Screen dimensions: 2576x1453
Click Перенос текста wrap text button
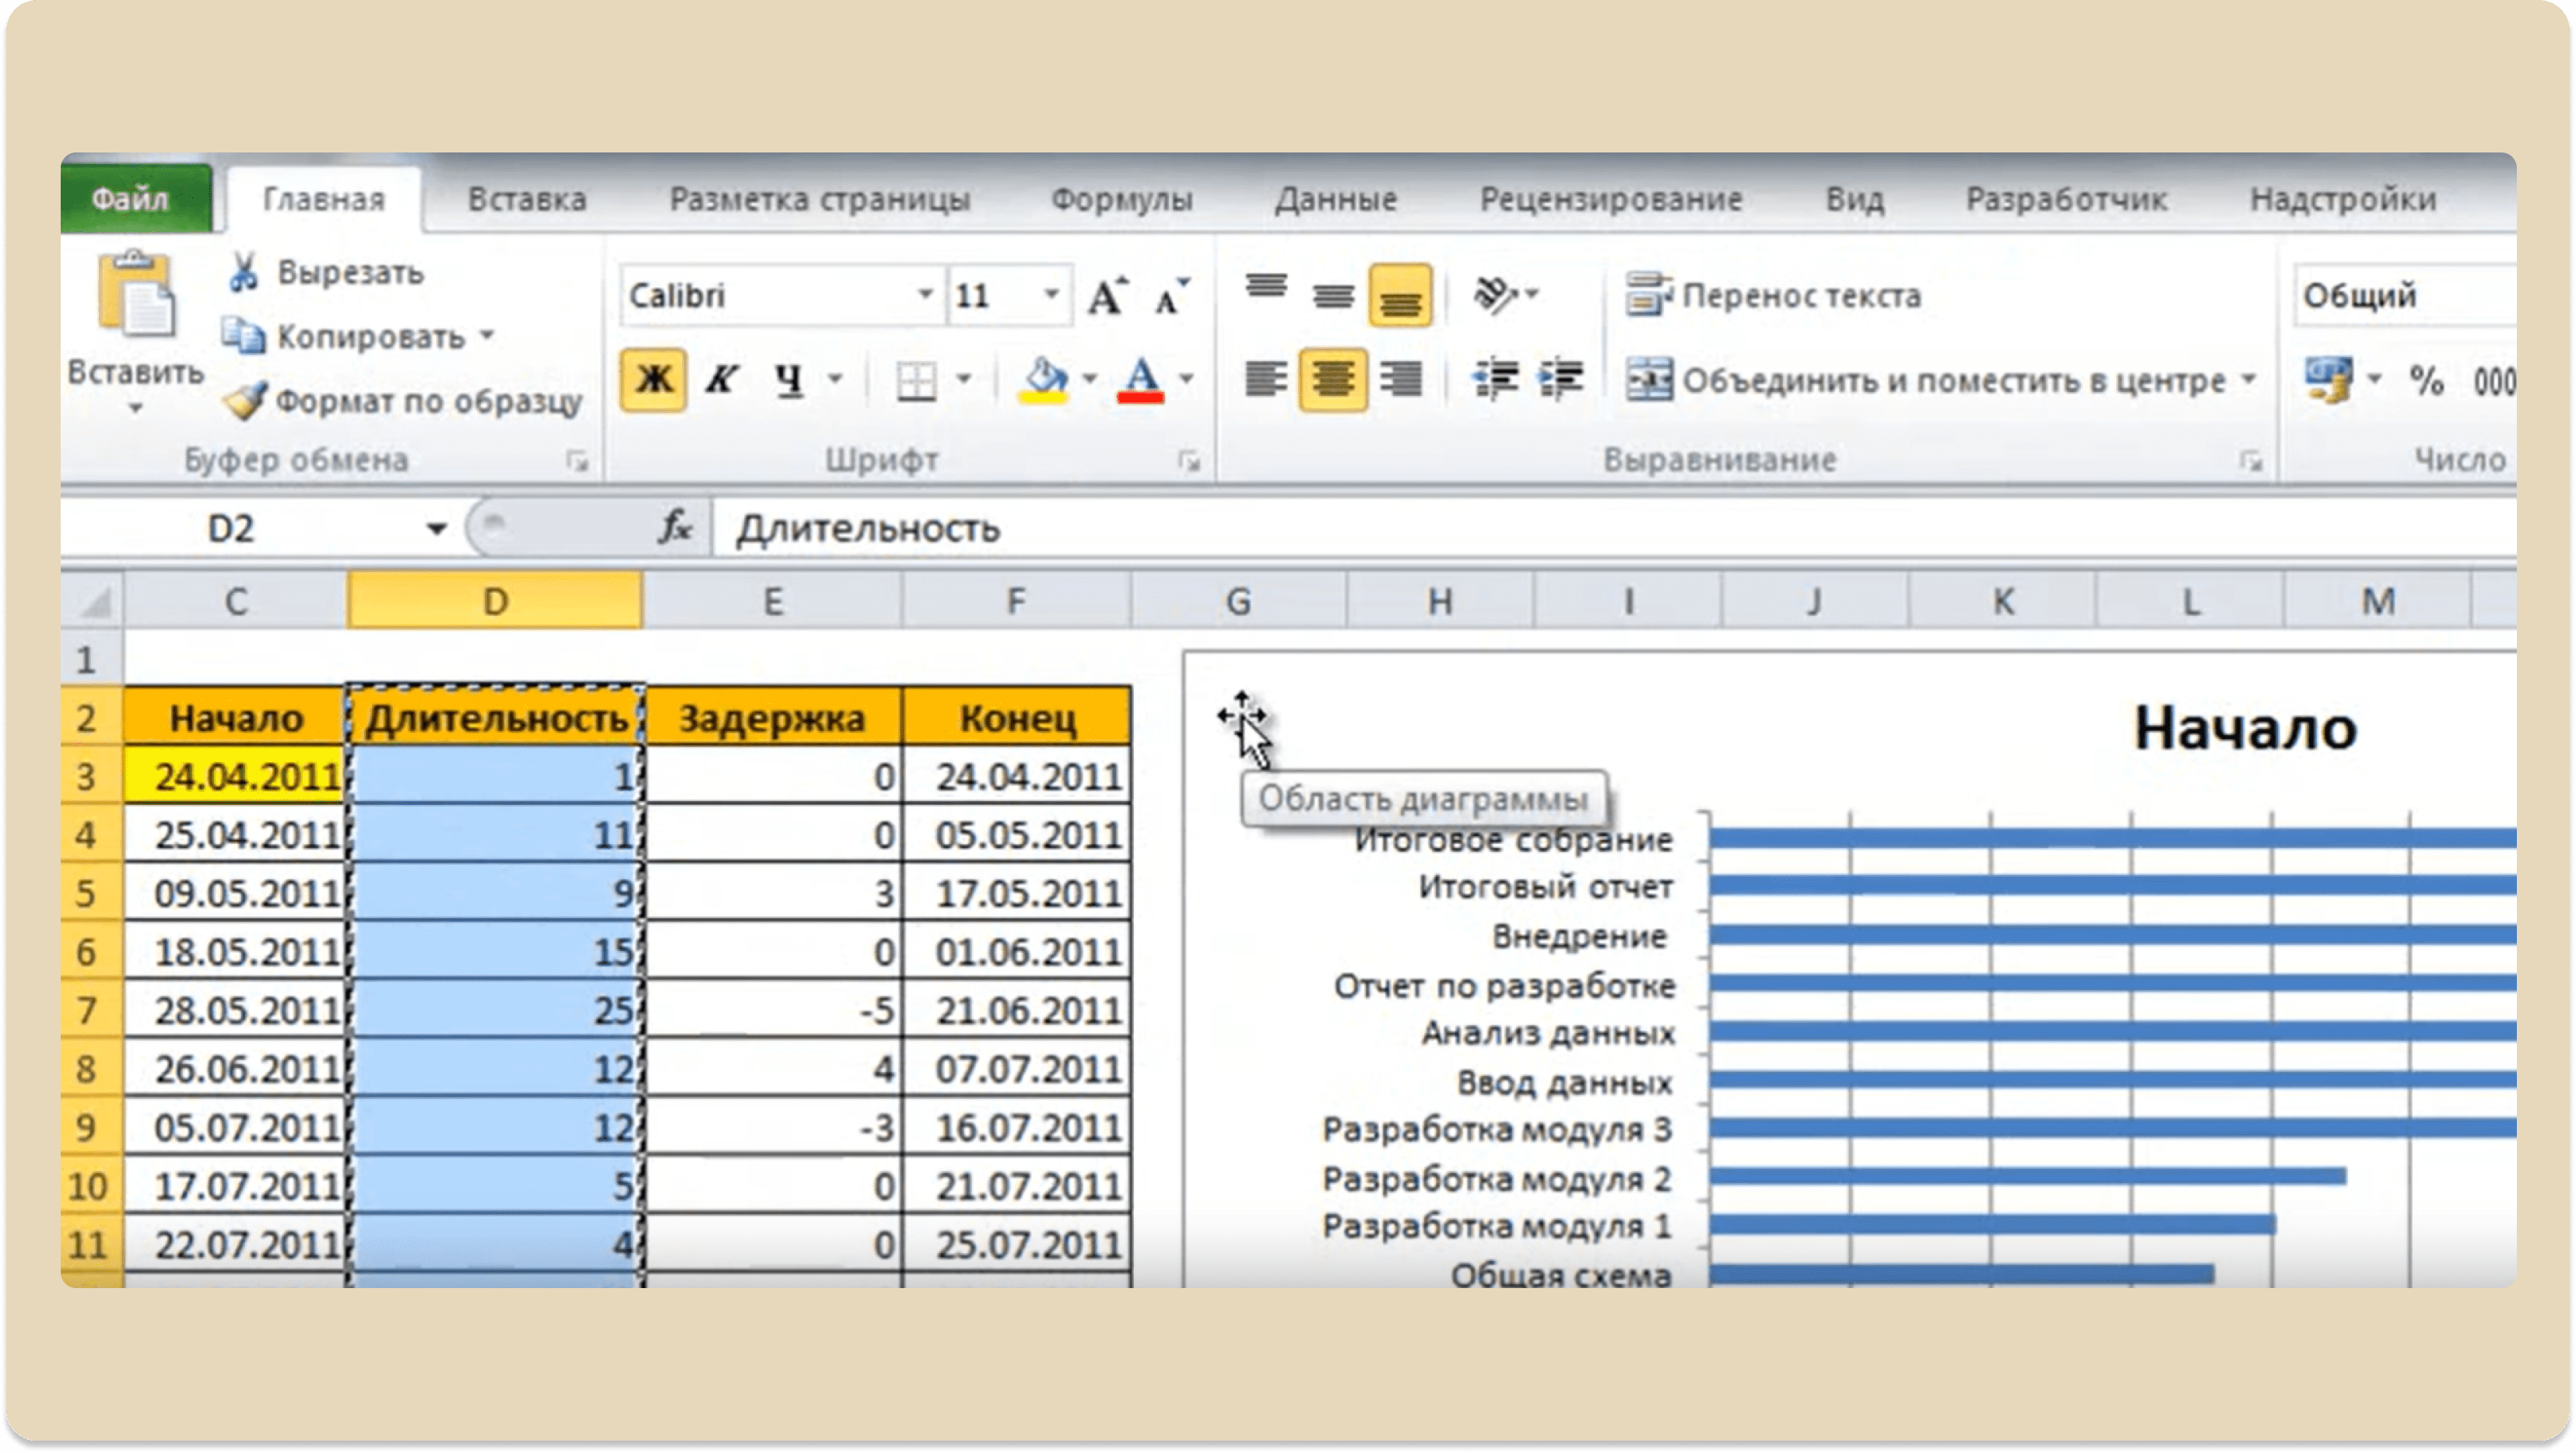1773,296
